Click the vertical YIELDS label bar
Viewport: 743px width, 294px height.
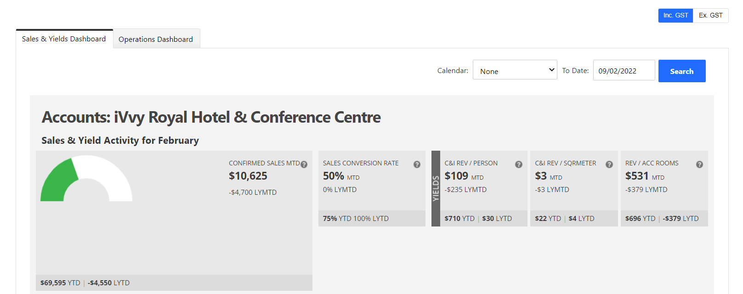436,188
